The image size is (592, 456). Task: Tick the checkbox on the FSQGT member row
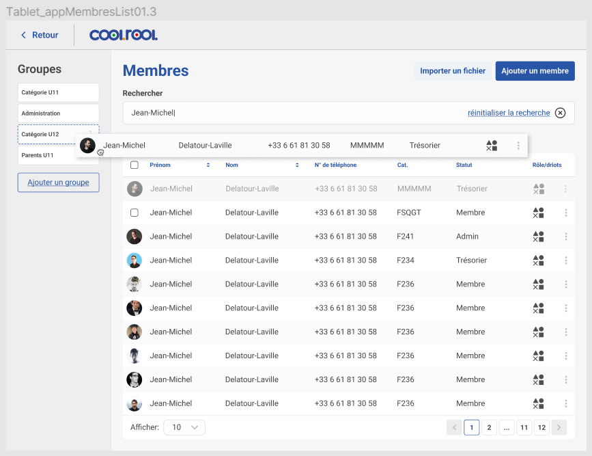(x=135, y=212)
